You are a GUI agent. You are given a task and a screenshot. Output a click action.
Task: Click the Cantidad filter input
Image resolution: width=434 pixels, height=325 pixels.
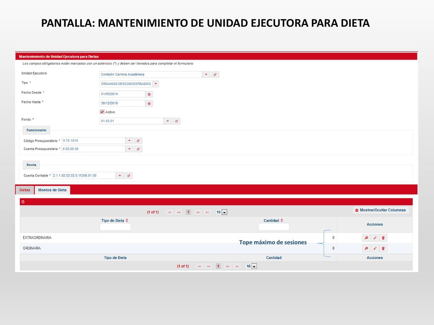pos(274,227)
